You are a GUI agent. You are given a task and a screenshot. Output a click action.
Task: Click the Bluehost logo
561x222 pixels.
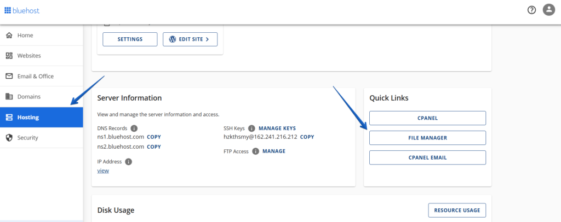(22, 10)
